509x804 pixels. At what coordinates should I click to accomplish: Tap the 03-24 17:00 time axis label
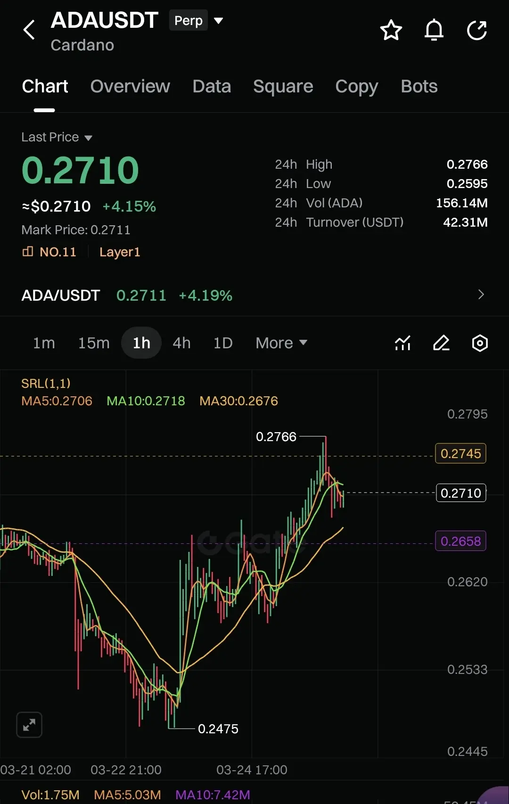point(252,770)
